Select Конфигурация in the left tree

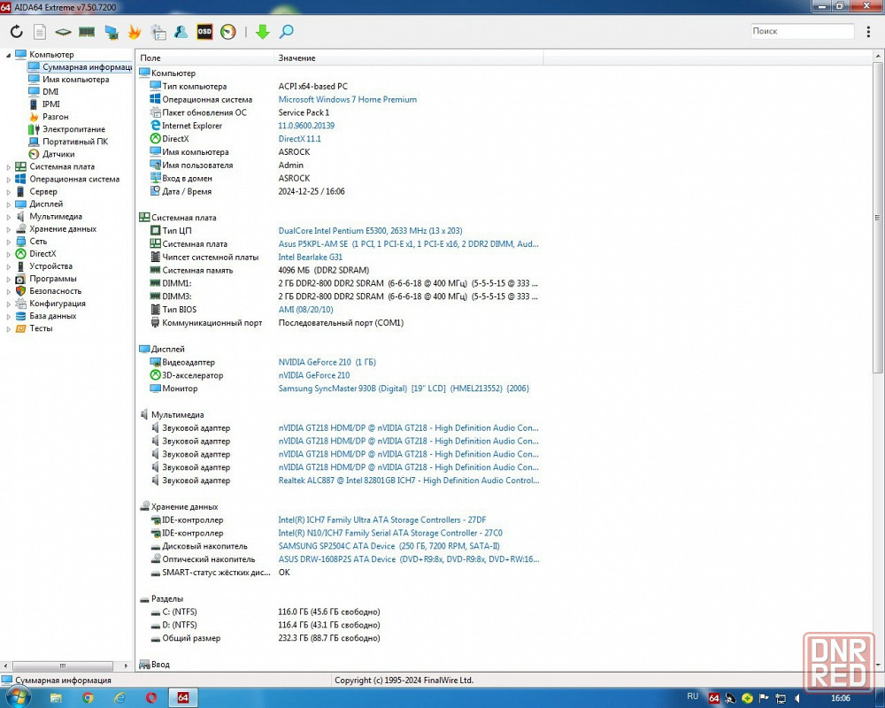(58, 304)
